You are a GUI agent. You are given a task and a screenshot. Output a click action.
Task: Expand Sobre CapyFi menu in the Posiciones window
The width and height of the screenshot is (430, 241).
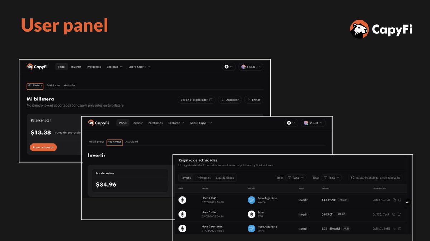(201, 123)
